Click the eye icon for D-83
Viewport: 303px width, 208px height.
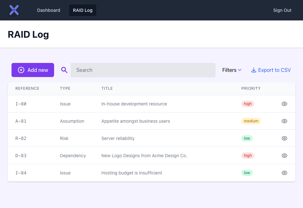pos(284,156)
